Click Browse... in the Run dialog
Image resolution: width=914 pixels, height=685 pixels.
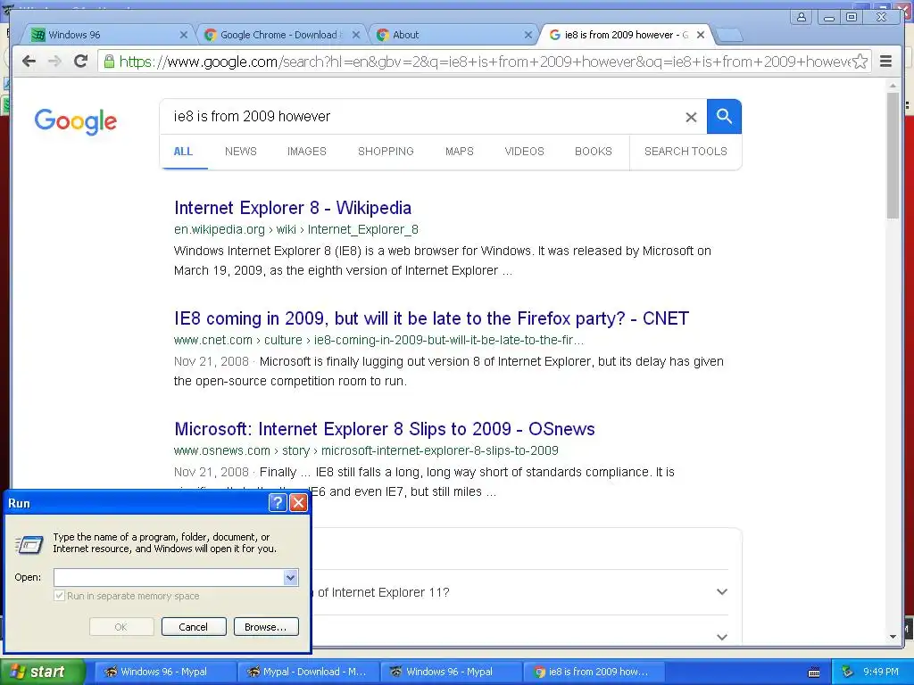pos(266,627)
